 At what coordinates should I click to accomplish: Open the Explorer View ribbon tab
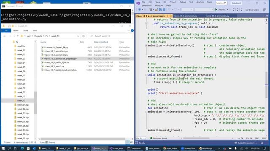(35, 31)
